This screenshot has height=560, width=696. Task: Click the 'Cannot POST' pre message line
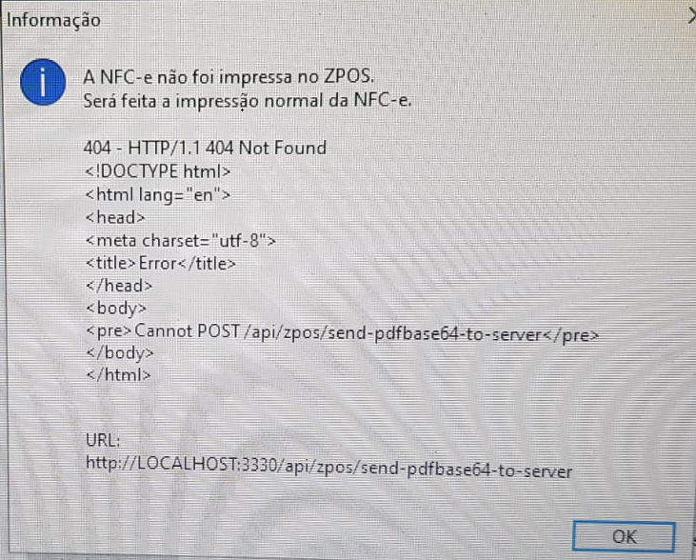[x=342, y=333]
